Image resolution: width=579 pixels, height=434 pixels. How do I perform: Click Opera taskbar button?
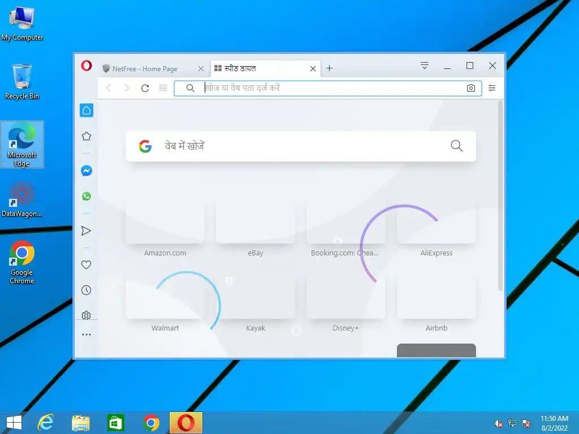click(185, 423)
